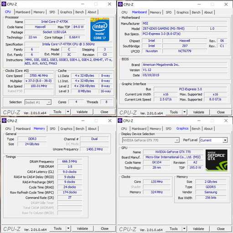Click the NVIDIA GeForce GTX logo image

click(x=217, y=160)
